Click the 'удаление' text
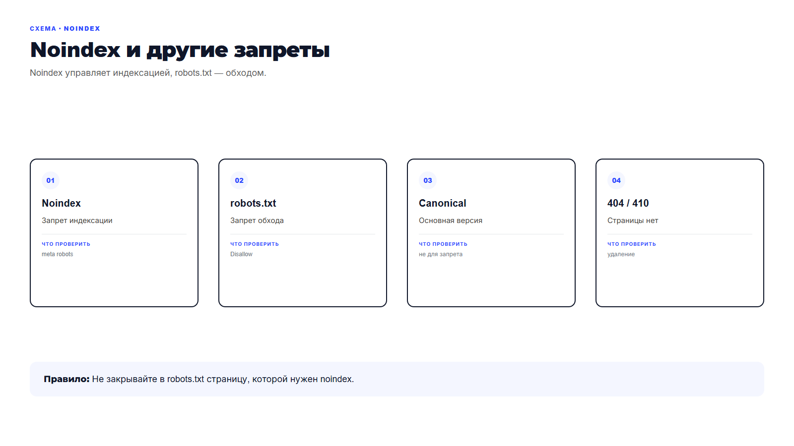Viewport: 794px width, 446px height. pos(621,254)
